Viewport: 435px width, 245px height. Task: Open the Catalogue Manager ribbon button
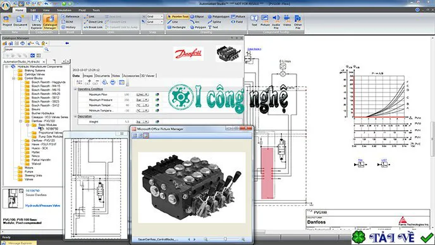[50, 22]
